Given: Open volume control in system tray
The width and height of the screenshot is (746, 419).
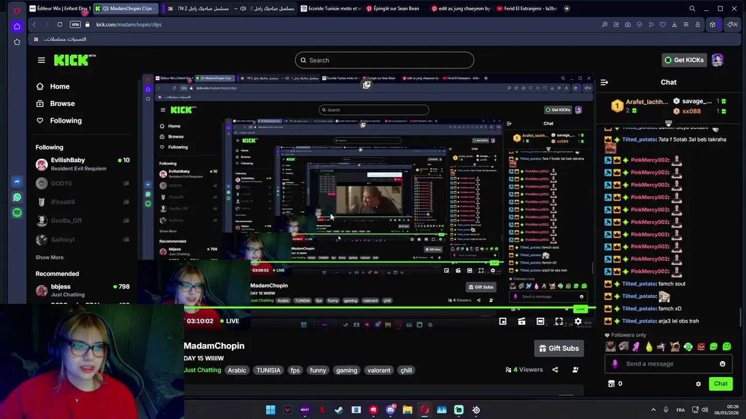Looking at the screenshot, I should coord(705,410).
